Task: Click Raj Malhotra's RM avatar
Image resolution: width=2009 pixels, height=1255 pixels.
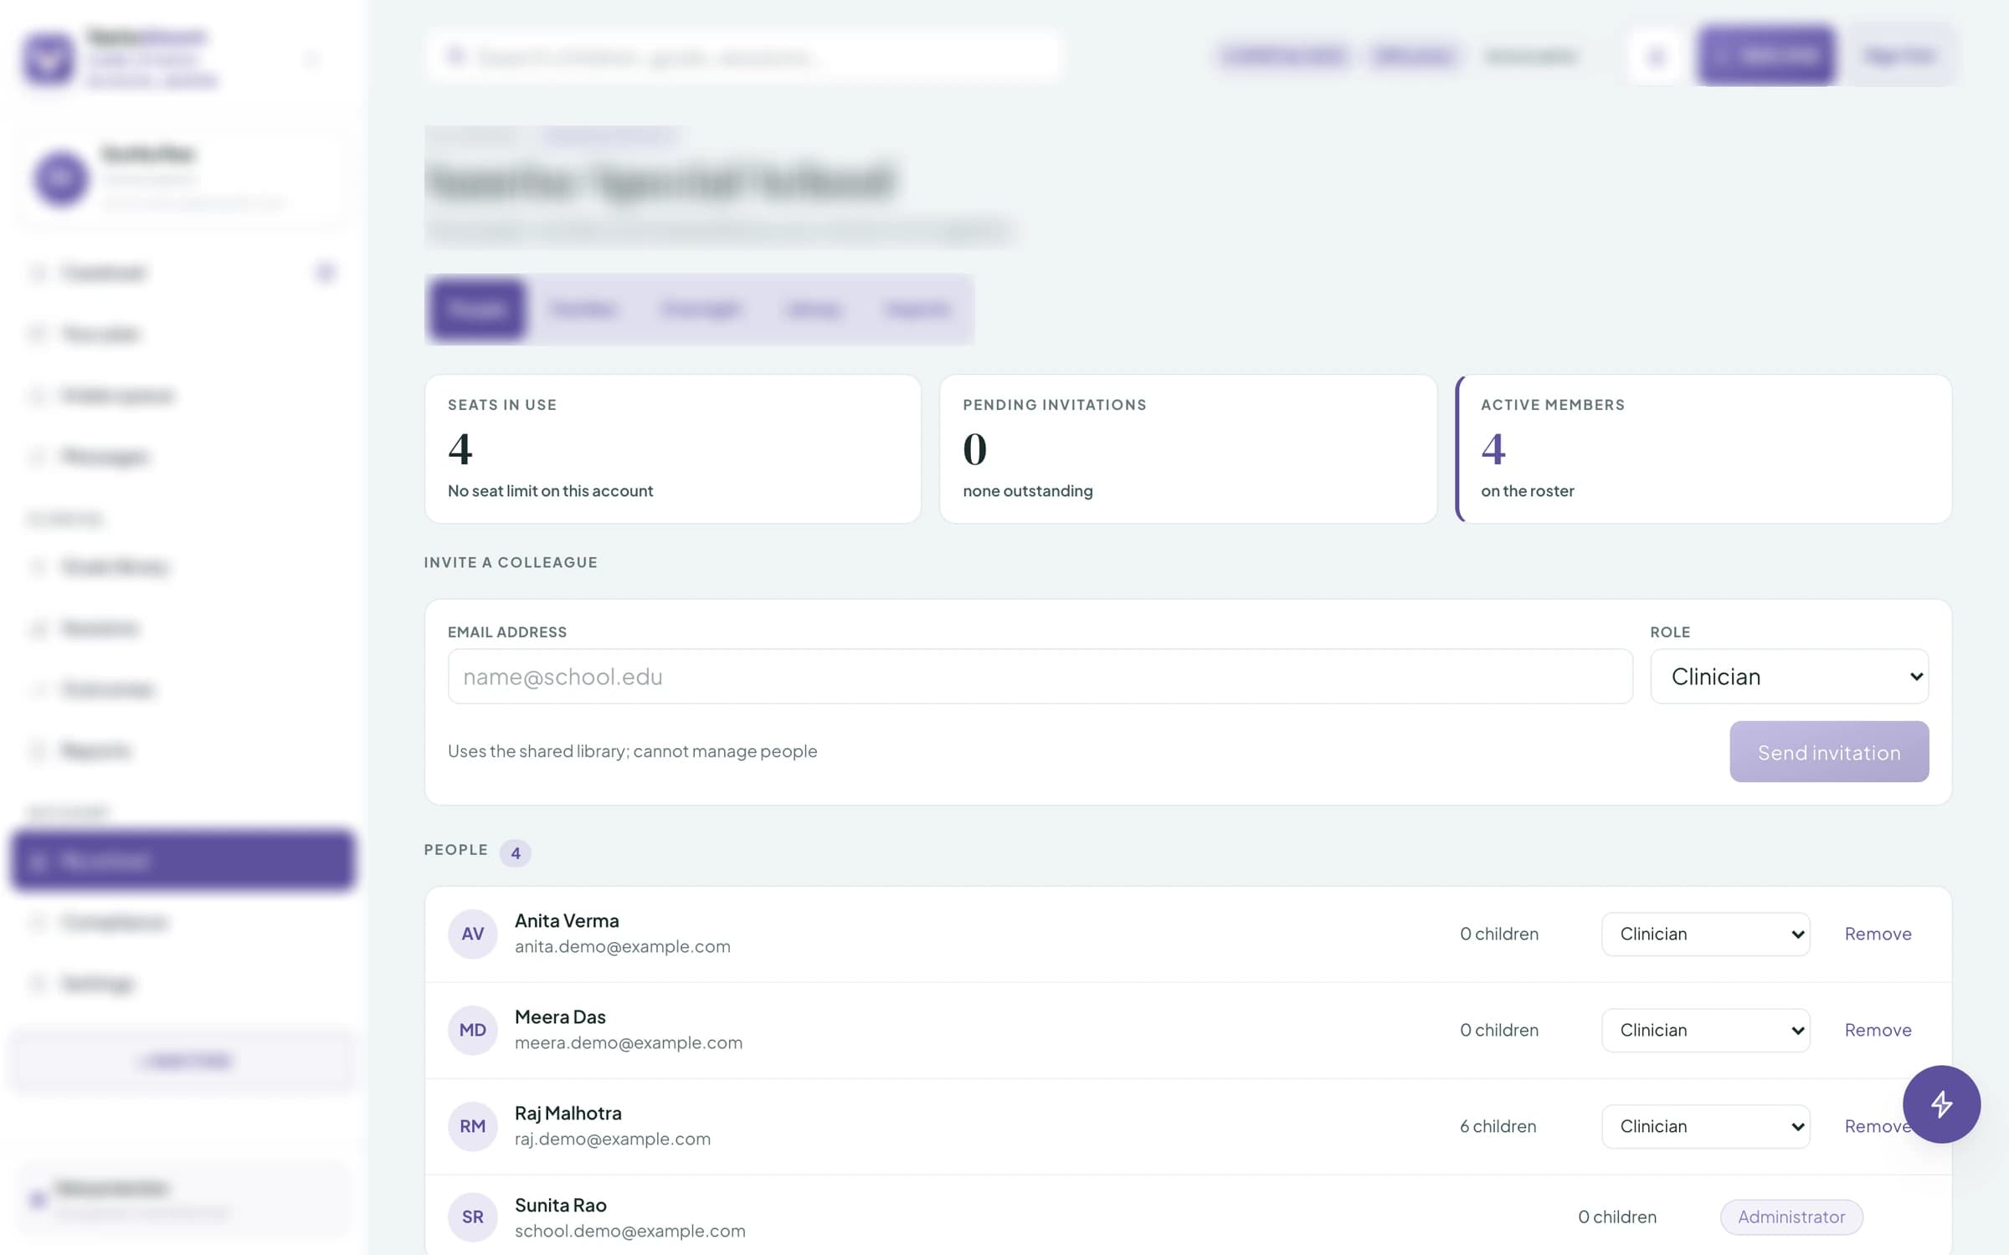Action: tap(472, 1126)
